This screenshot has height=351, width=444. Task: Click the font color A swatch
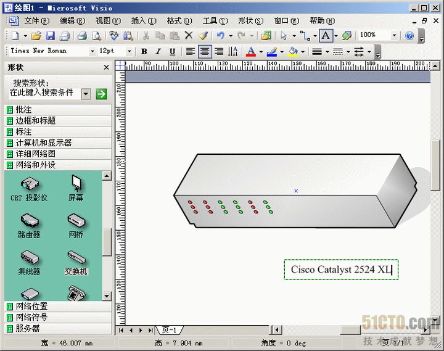point(251,52)
